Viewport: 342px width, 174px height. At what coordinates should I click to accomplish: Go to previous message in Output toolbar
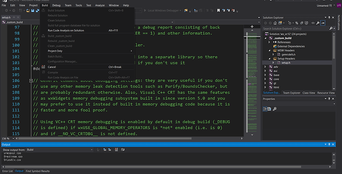tap(104, 150)
